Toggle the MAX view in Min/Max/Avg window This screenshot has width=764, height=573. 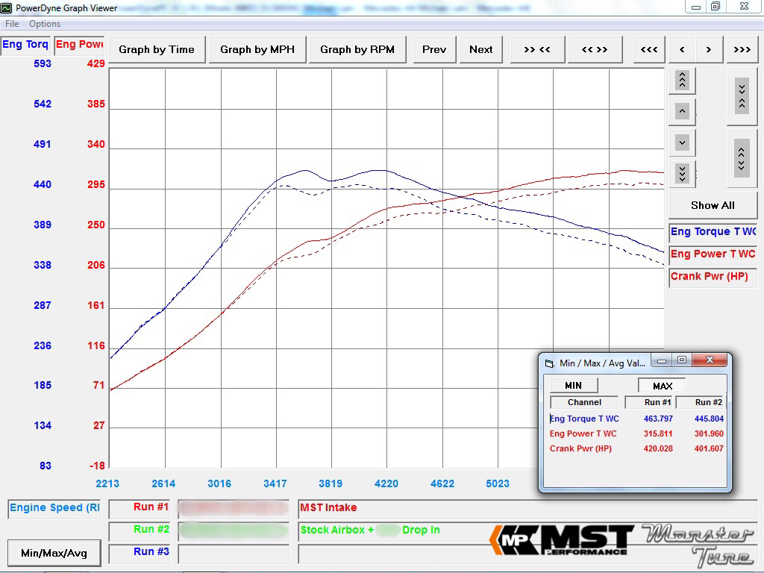[662, 386]
